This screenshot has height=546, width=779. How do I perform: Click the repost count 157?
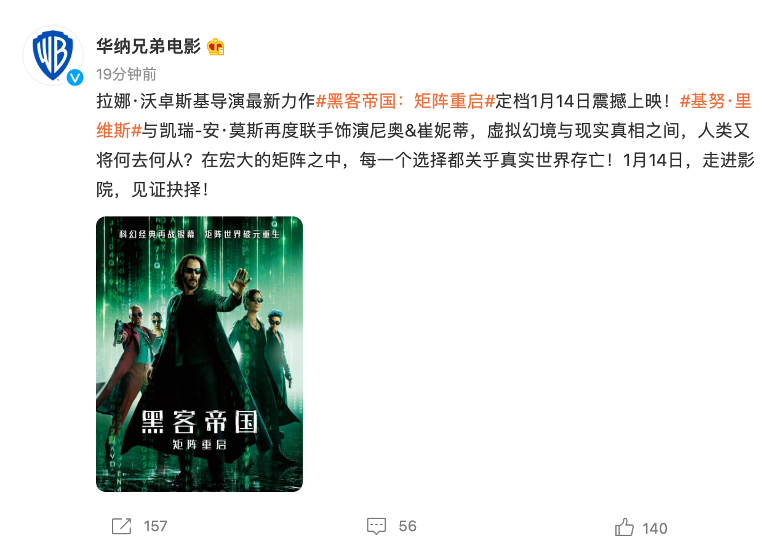[x=155, y=526]
